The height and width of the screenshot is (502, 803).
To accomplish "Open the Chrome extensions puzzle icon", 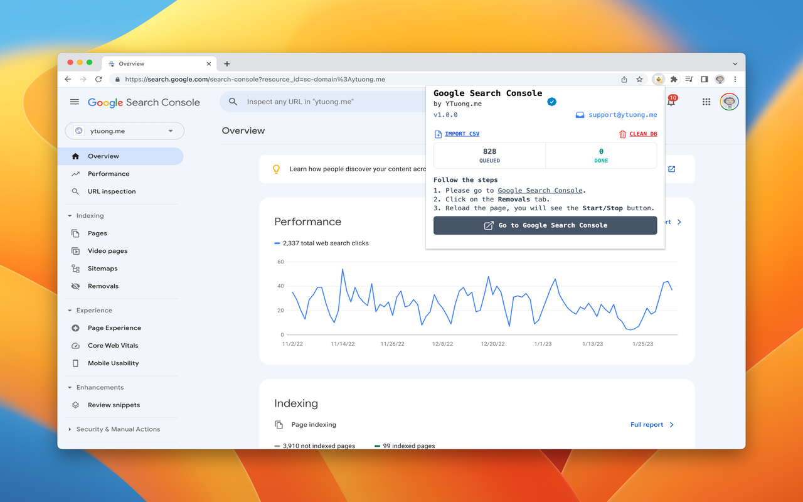I will point(674,80).
